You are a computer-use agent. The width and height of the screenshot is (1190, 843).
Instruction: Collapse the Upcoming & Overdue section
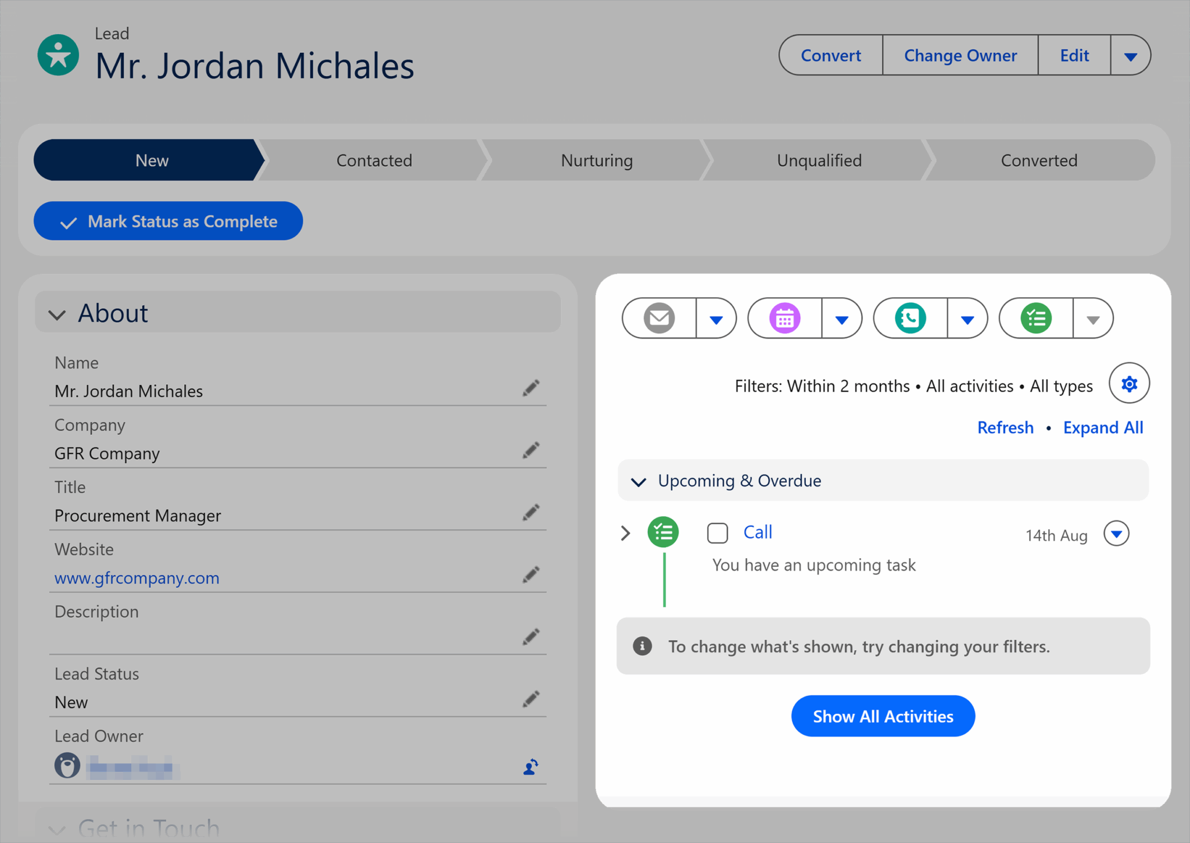tap(639, 481)
